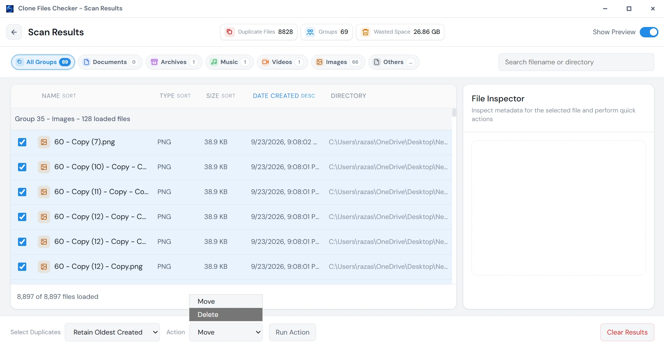The height and width of the screenshot is (347, 664).
Task: Uncheck 60 - Copy (11) row checkbox
Action: [x=22, y=192]
